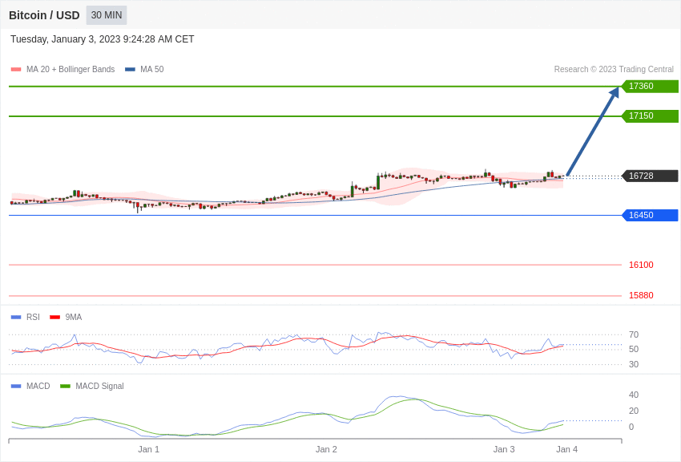This screenshot has width=681, height=462.
Task: Click the MACD legend label
Action: tap(38, 386)
